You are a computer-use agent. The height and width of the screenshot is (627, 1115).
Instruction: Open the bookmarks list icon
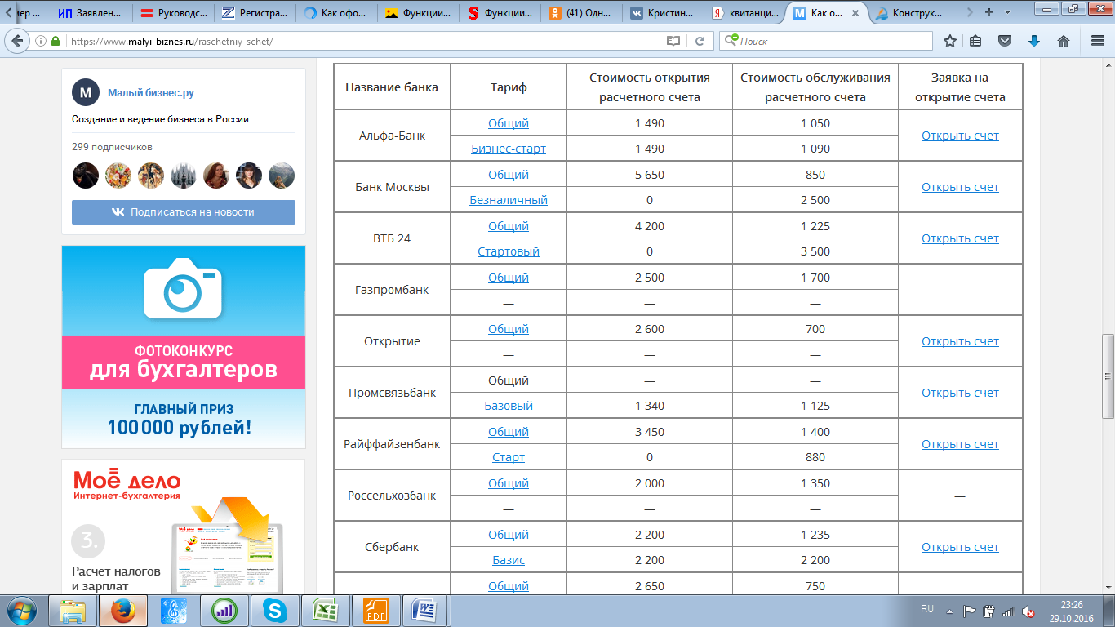pos(976,41)
